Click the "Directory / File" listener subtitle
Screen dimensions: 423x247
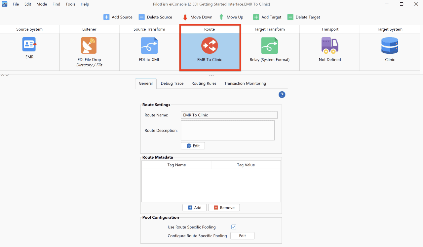(x=89, y=65)
